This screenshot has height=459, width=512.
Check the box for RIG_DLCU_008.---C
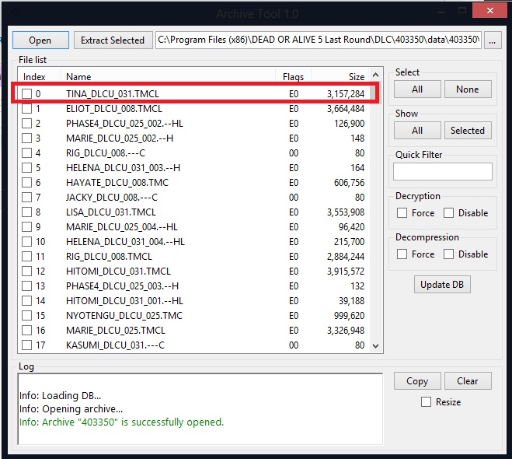coord(26,153)
